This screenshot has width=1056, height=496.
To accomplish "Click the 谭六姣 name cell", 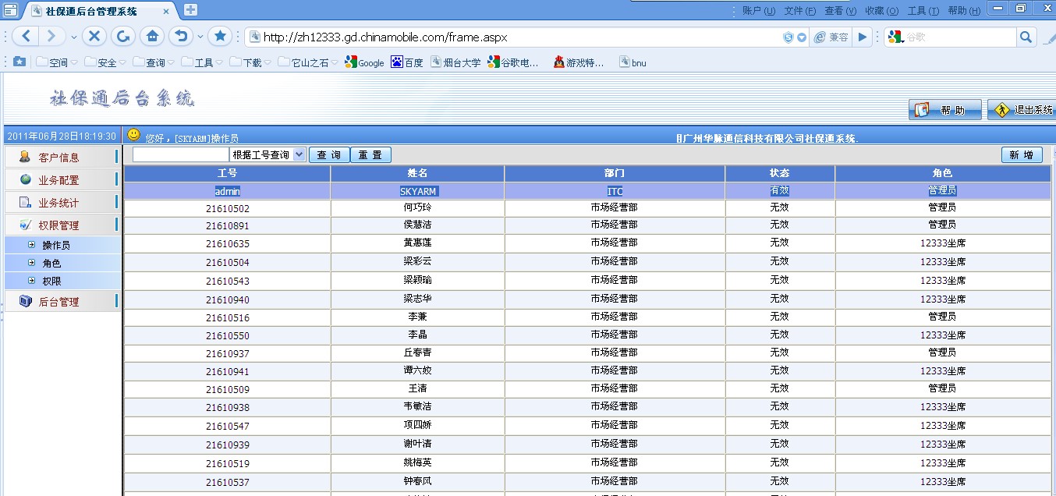I will (x=417, y=370).
